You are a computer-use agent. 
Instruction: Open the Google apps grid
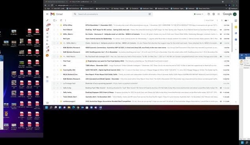219,14
